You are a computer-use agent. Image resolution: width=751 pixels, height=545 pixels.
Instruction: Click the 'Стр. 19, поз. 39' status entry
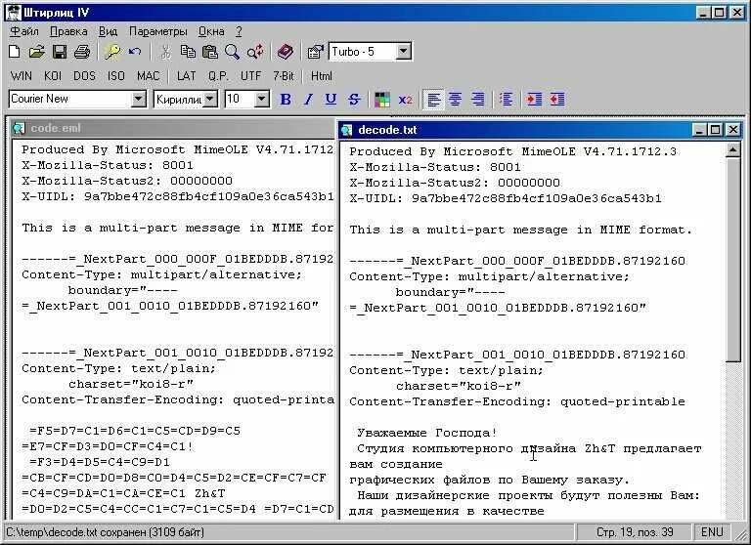(635, 532)
